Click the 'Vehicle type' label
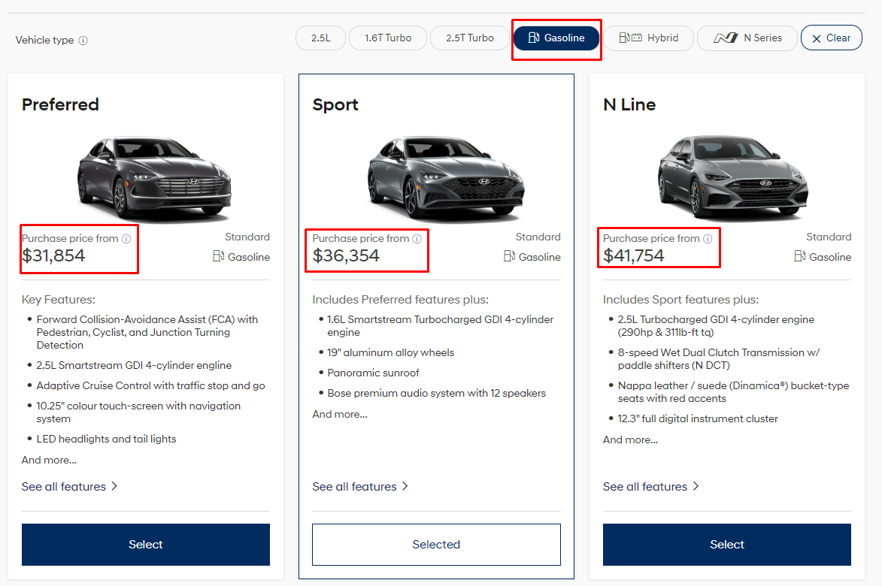Screen dimensions: 882x586 click(44, 41)
